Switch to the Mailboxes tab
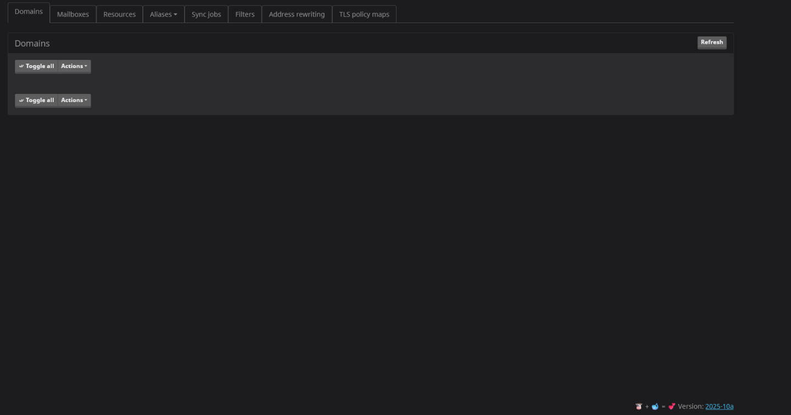 pyautogui.click(x=73, y=14)
